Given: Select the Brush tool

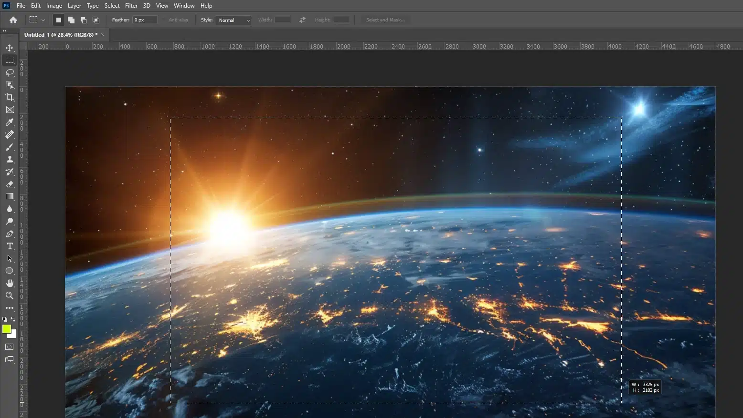Looking at the screenshot, I should 10,147.
